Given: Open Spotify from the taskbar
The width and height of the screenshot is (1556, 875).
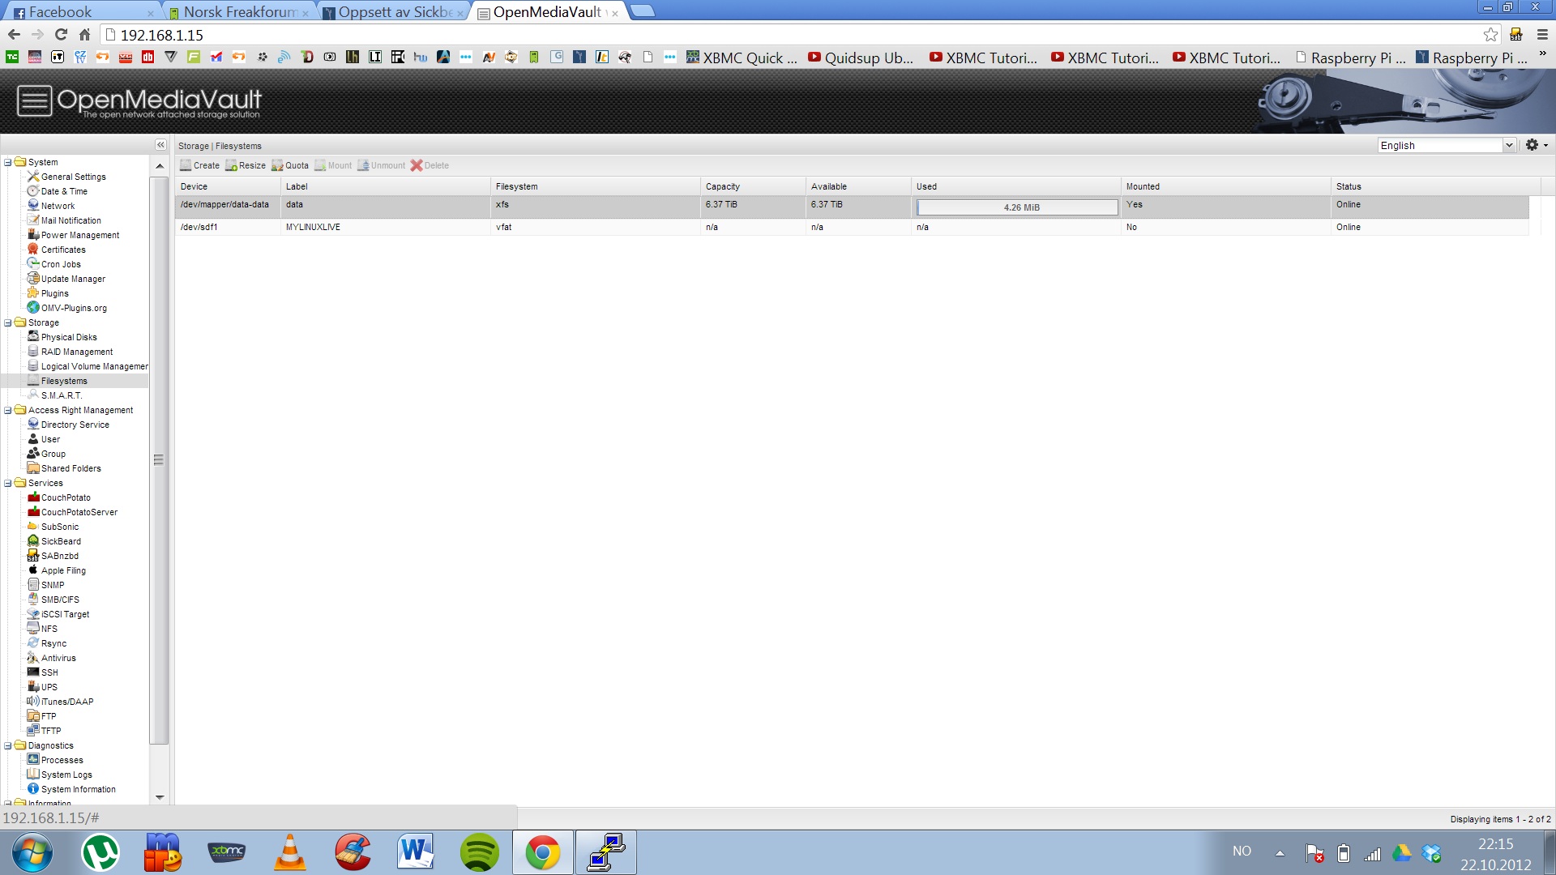Looking at the screenshot, I should point(479,852).
